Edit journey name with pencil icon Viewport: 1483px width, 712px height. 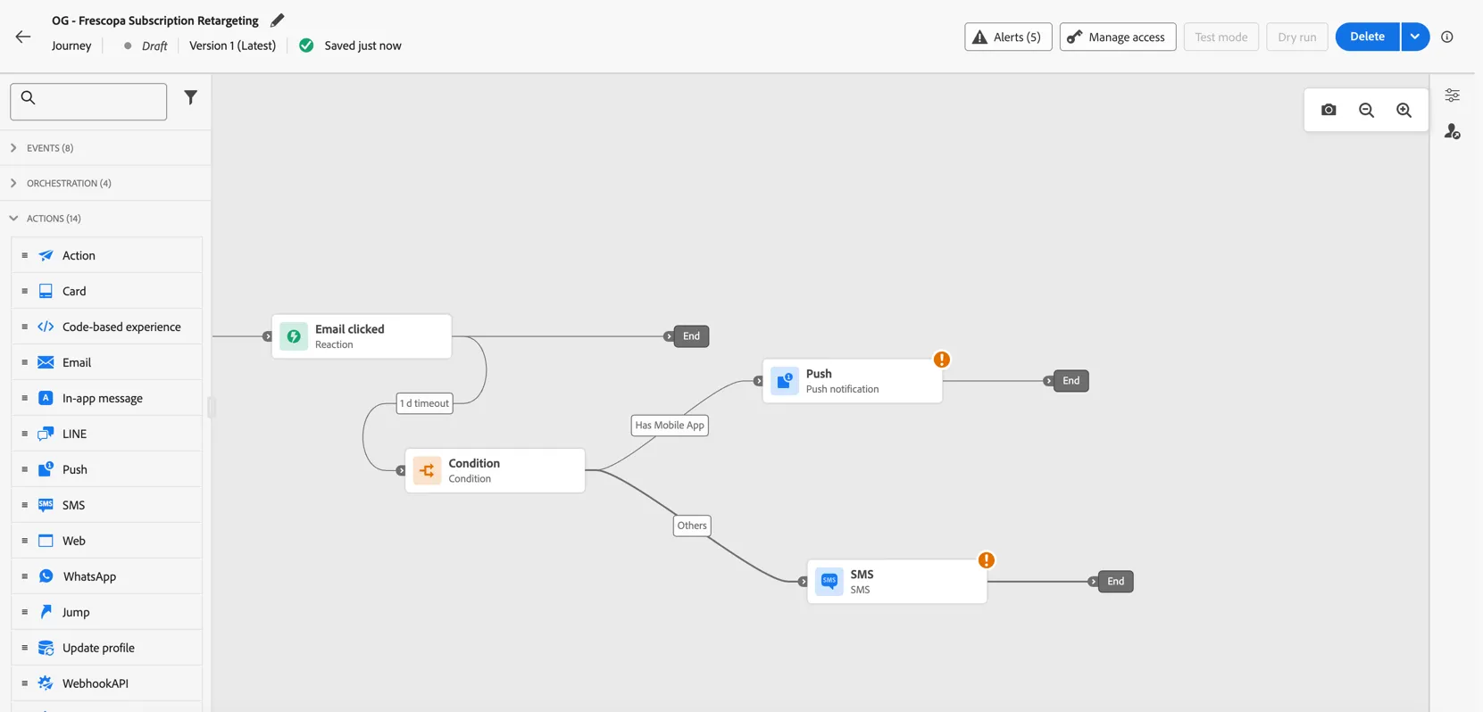click(x=278, y=20)
